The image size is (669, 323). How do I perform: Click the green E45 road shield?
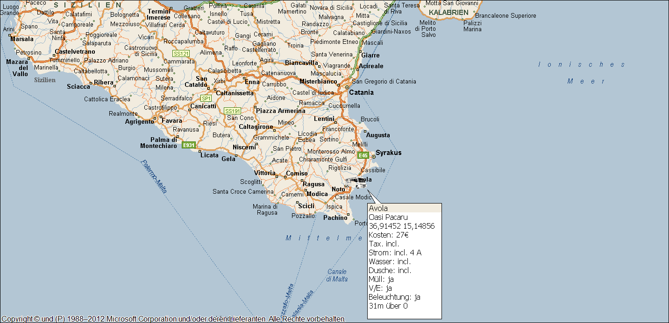tap(363, 155)
